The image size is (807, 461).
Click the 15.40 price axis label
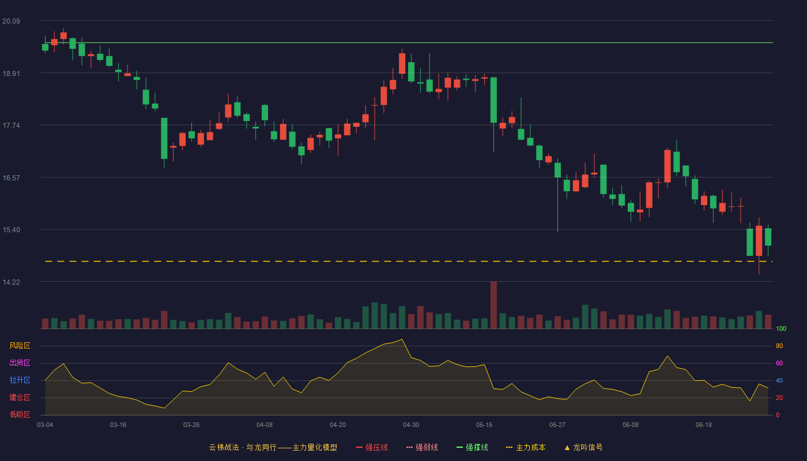click(11, 230)
